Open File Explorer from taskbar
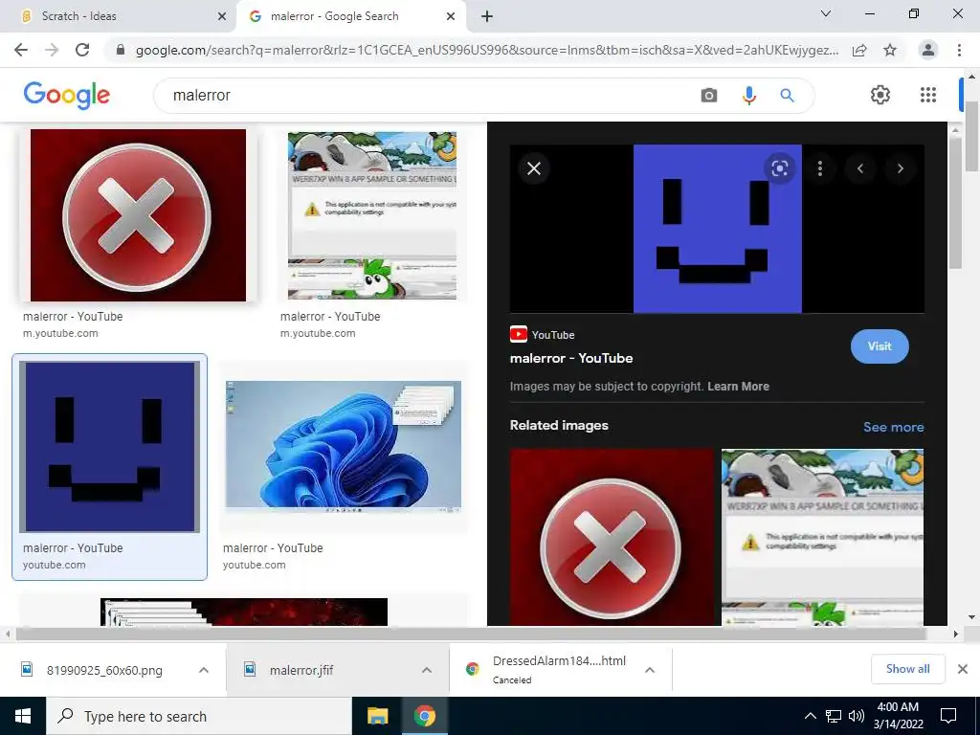 click(x=377, y=716)
